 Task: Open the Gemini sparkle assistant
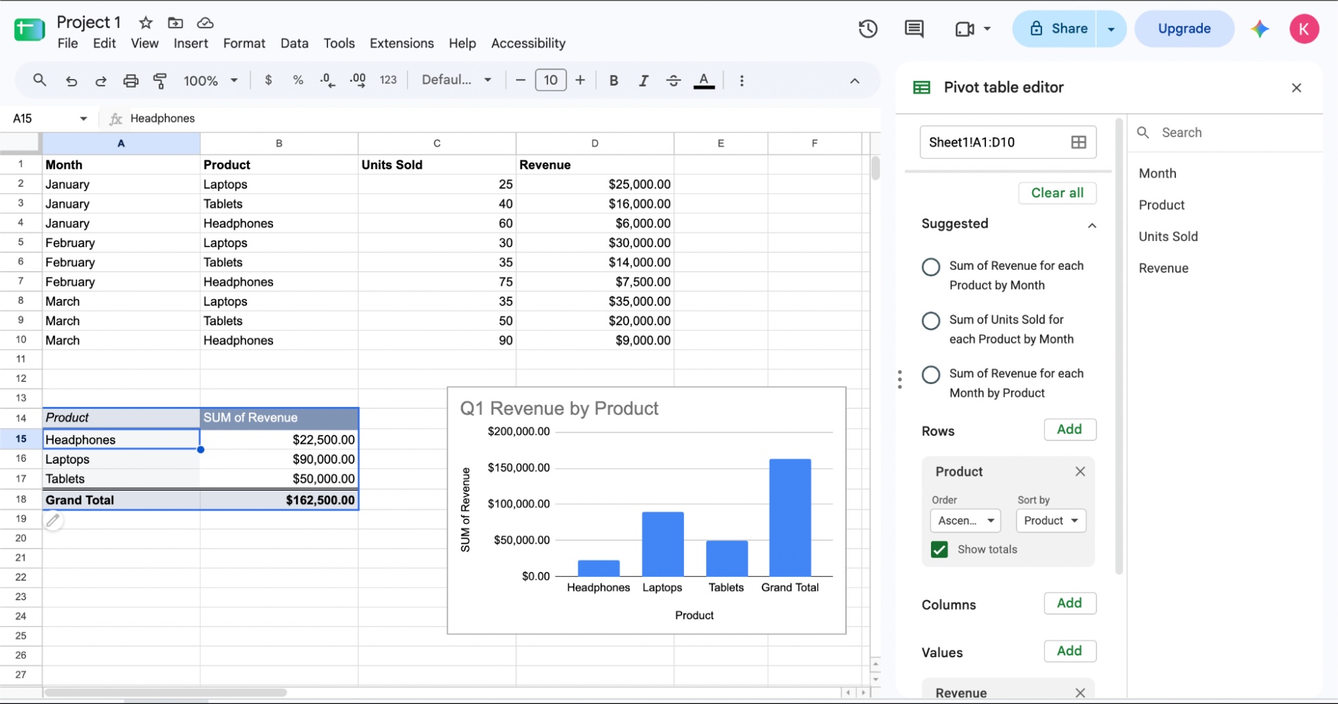tap(1260, 29)
